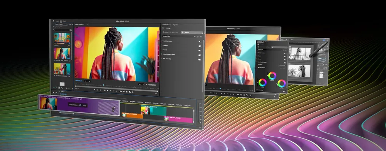Select the Track Select tool beside timeline

tap(56, 92)
